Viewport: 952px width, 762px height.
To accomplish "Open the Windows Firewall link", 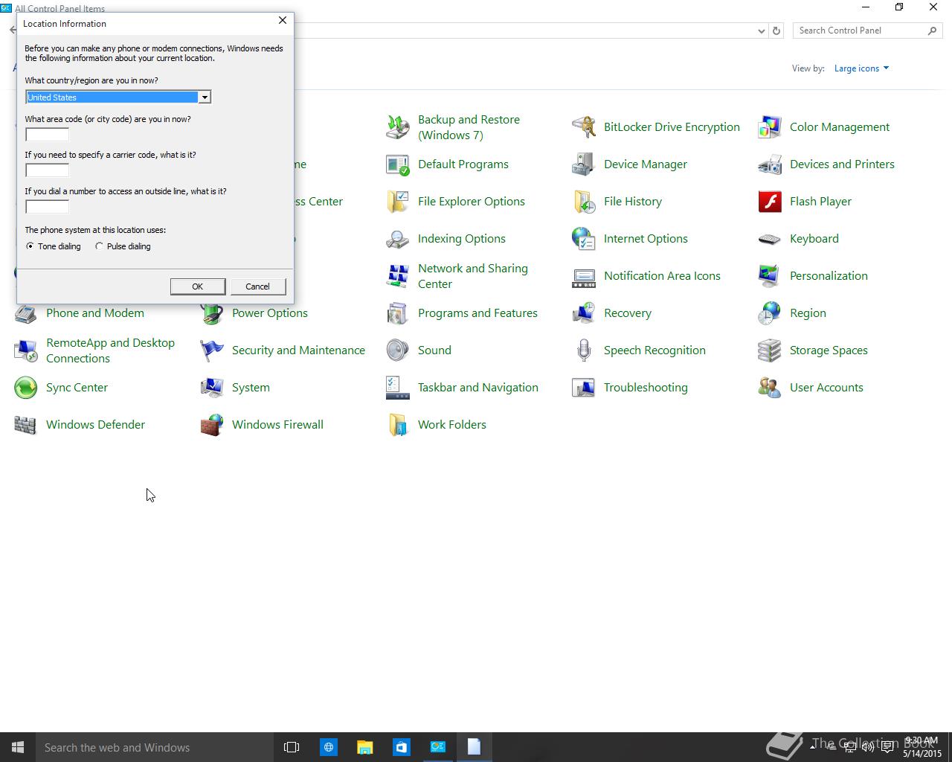I will (x=277, y=425).
